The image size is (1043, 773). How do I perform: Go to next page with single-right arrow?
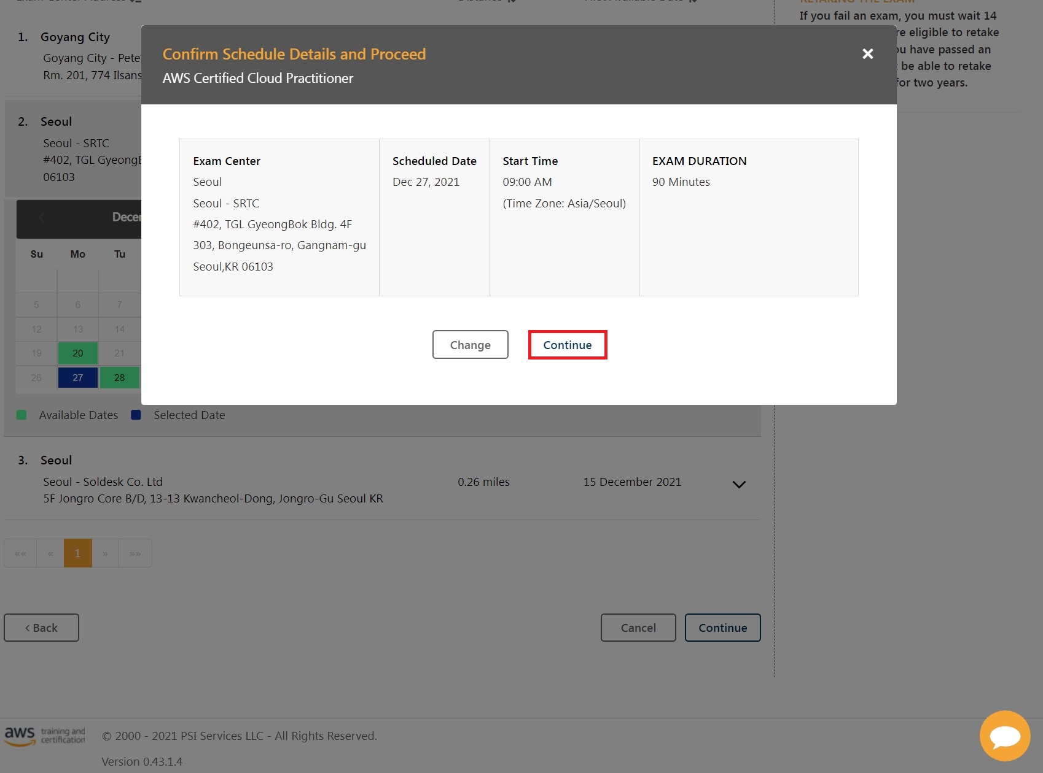tap(106, 553)
